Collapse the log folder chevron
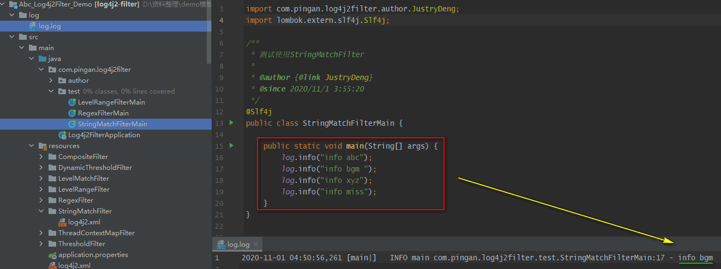The width and height of the screenshot is (721, 269). click(x=13, y=15)
